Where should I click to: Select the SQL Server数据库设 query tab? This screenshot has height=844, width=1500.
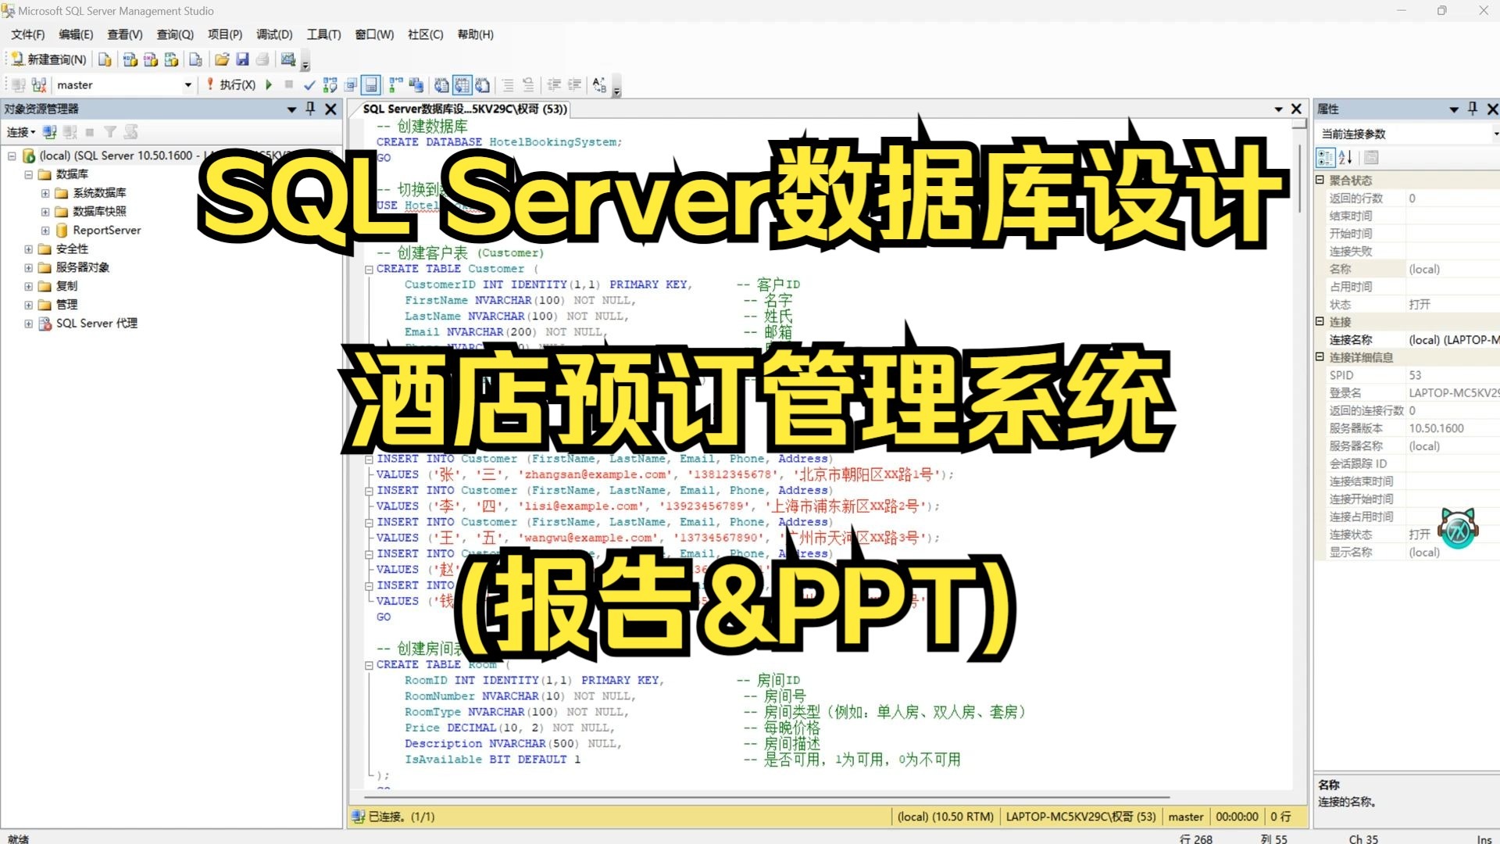[x=465, y=109]
